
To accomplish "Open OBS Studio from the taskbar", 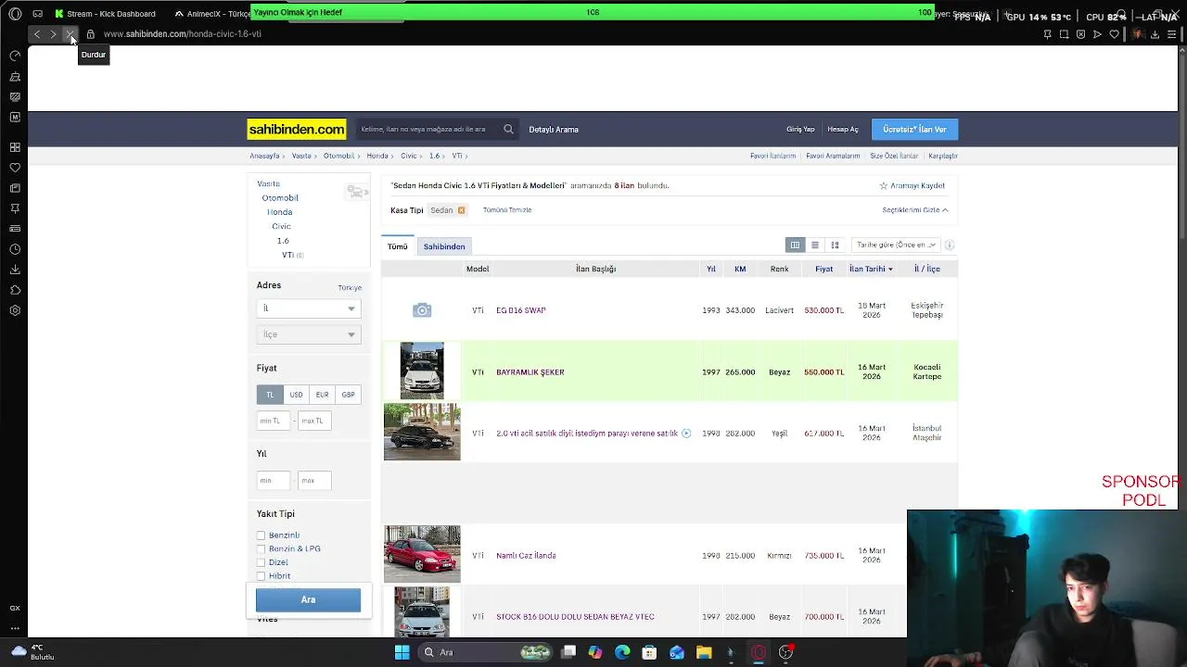I will point(785,652).
